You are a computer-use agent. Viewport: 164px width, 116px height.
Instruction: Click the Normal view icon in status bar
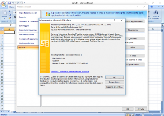click(x=127, y=115)
